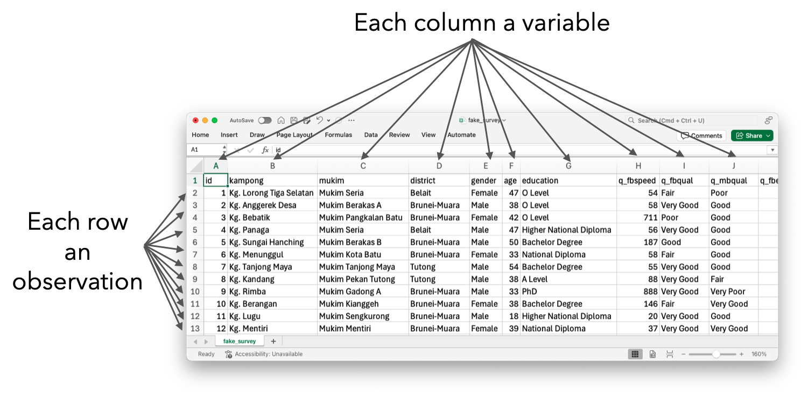
Task: Click the Home icon in title bar
Action: [281, 120]
